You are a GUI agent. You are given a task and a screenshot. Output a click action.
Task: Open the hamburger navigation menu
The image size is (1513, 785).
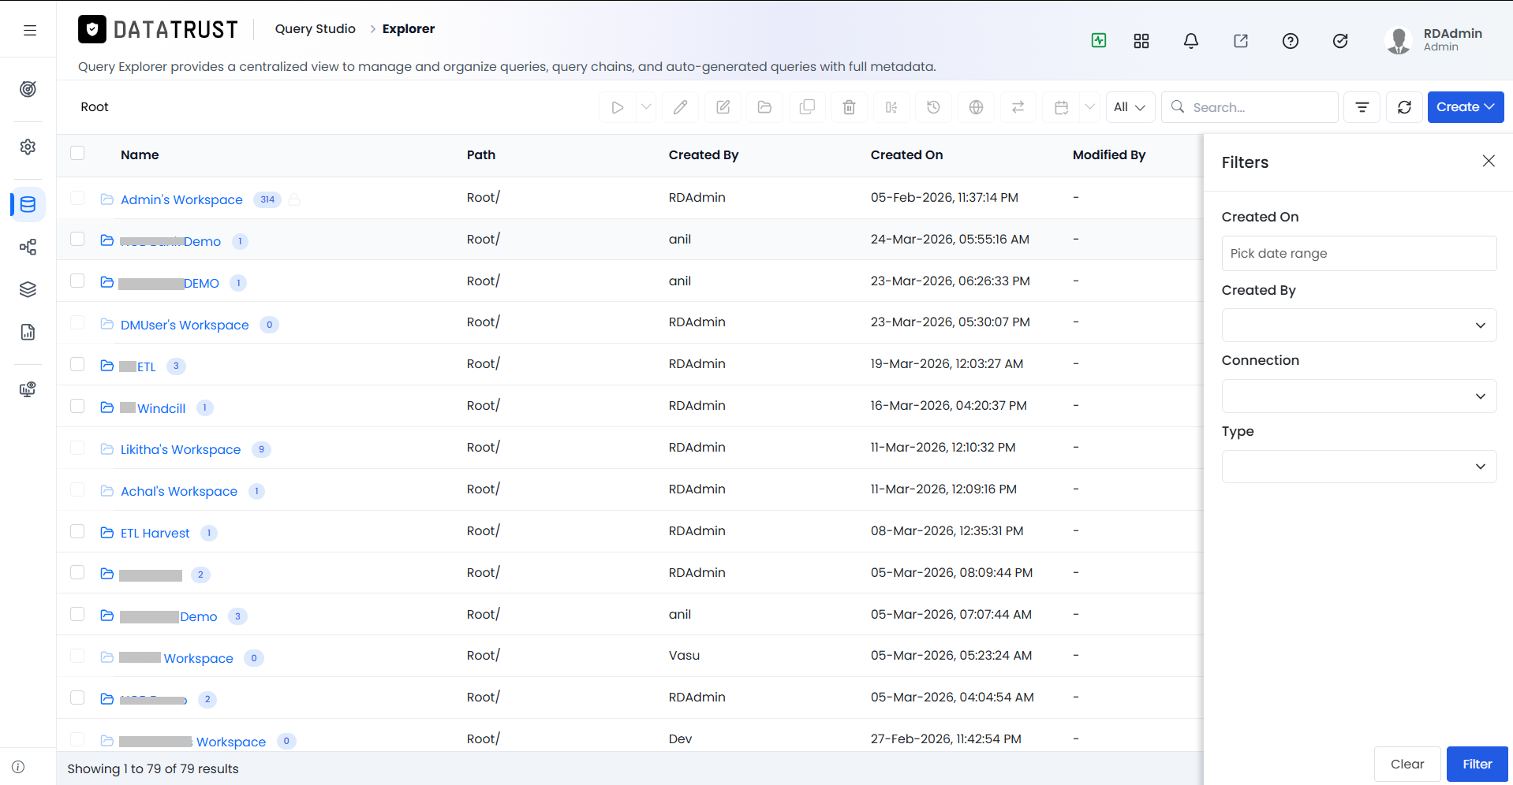[30, 30]
